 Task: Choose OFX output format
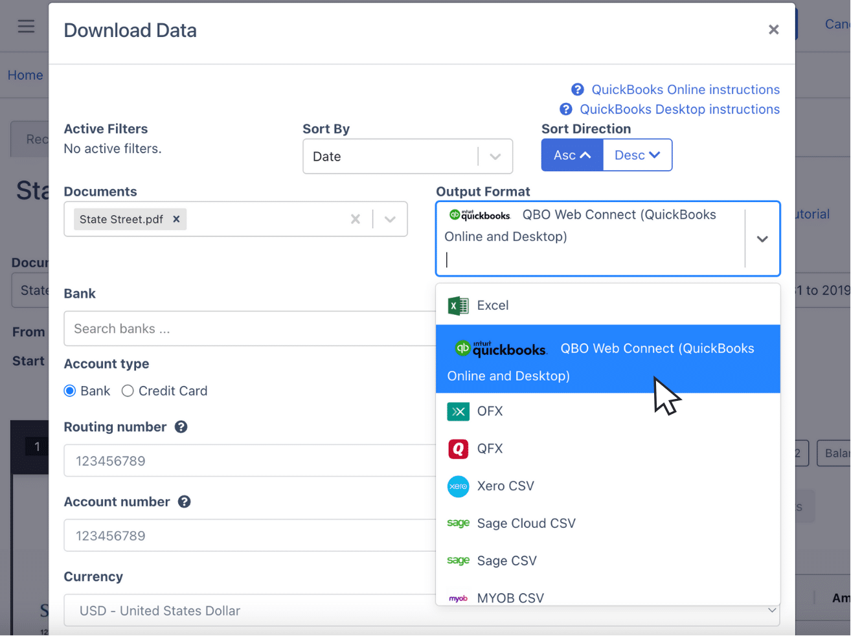coord(607,411)
